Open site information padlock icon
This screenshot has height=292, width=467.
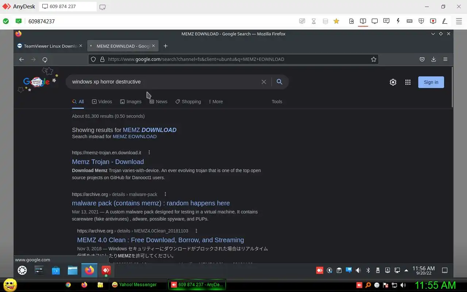click(x=103, y=59)
